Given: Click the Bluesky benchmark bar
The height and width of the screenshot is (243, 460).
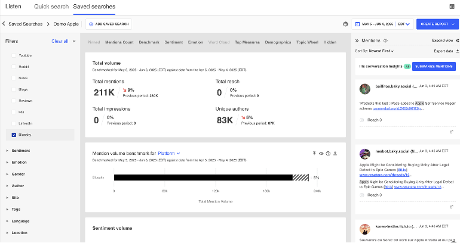Looking at the screenshot, I should tap(211, 177).
